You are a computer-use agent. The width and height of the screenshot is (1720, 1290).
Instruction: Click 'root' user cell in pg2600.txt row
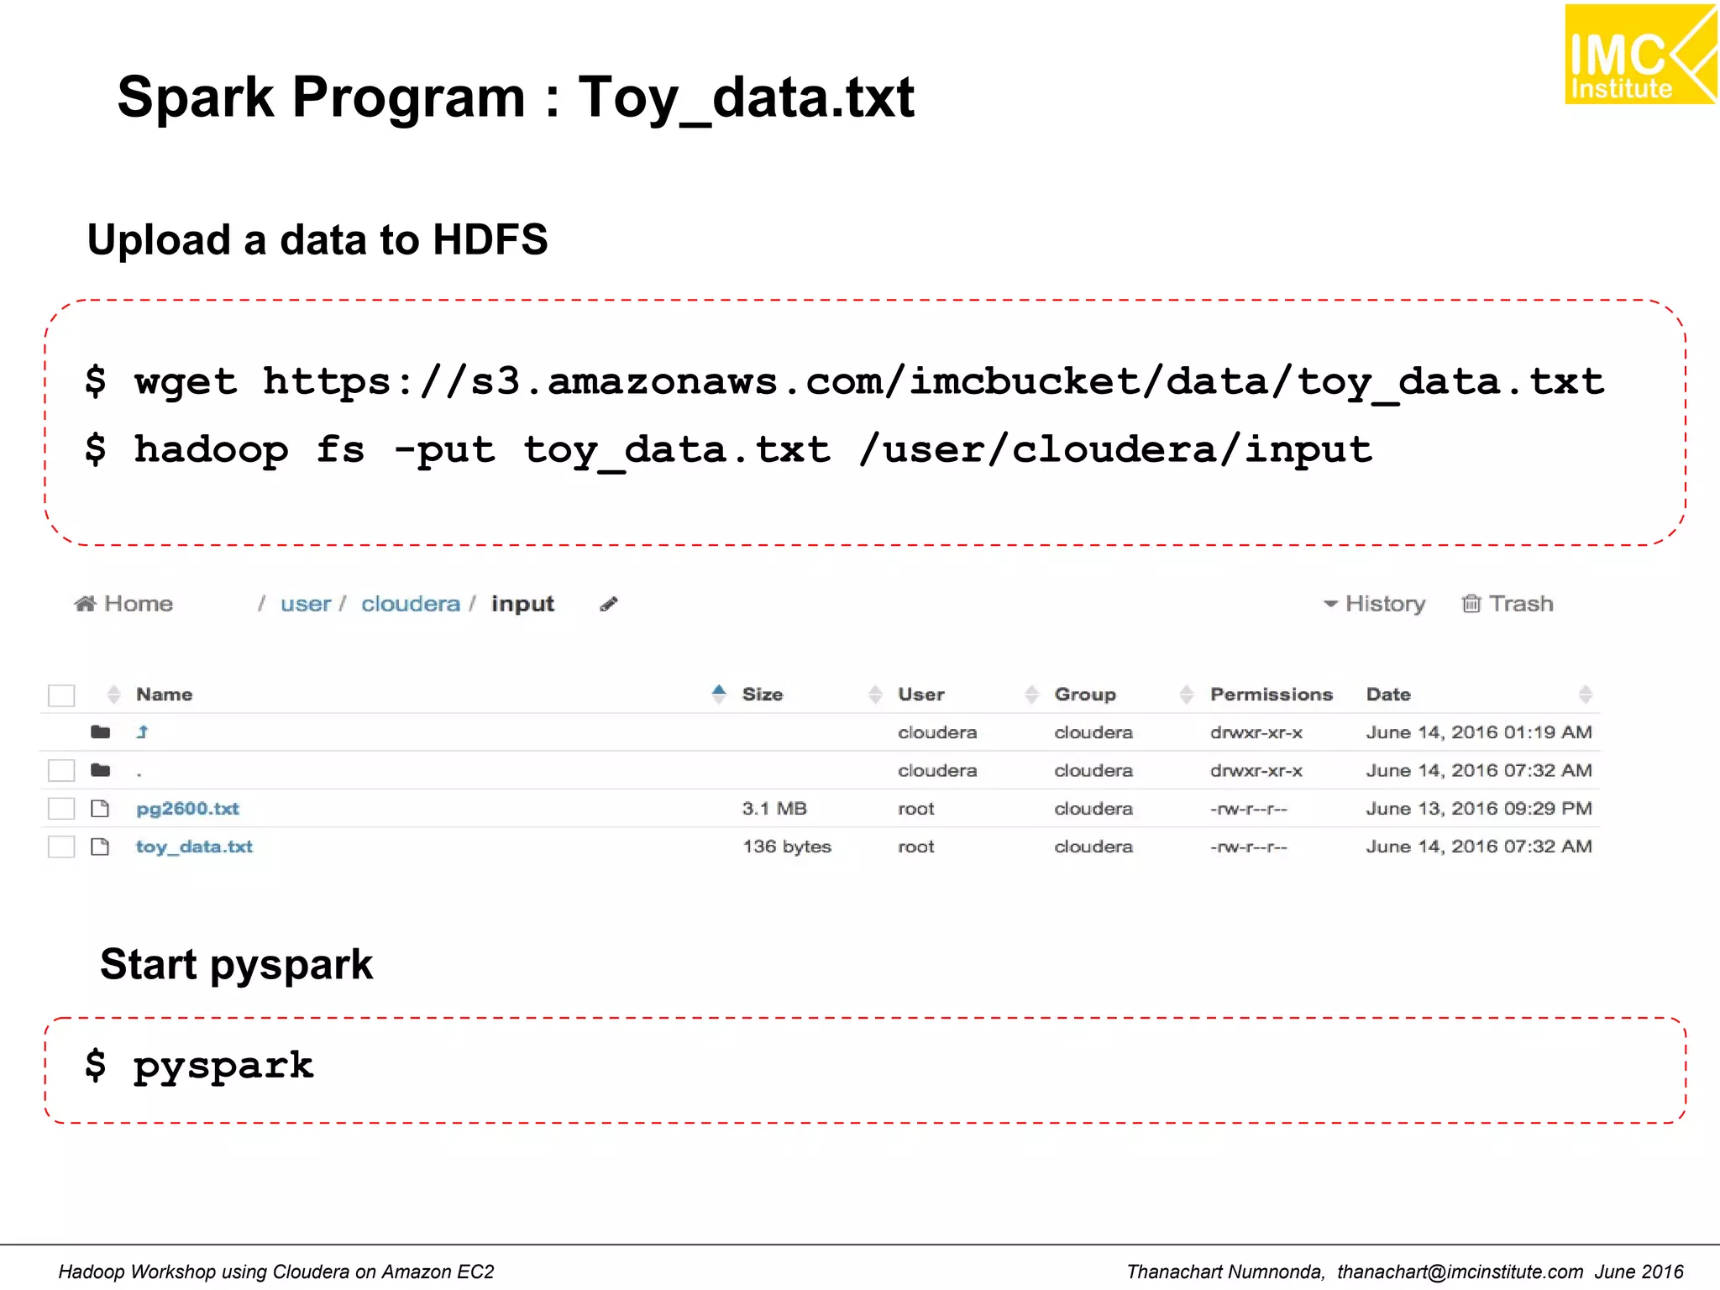click(x=916, y=809)
